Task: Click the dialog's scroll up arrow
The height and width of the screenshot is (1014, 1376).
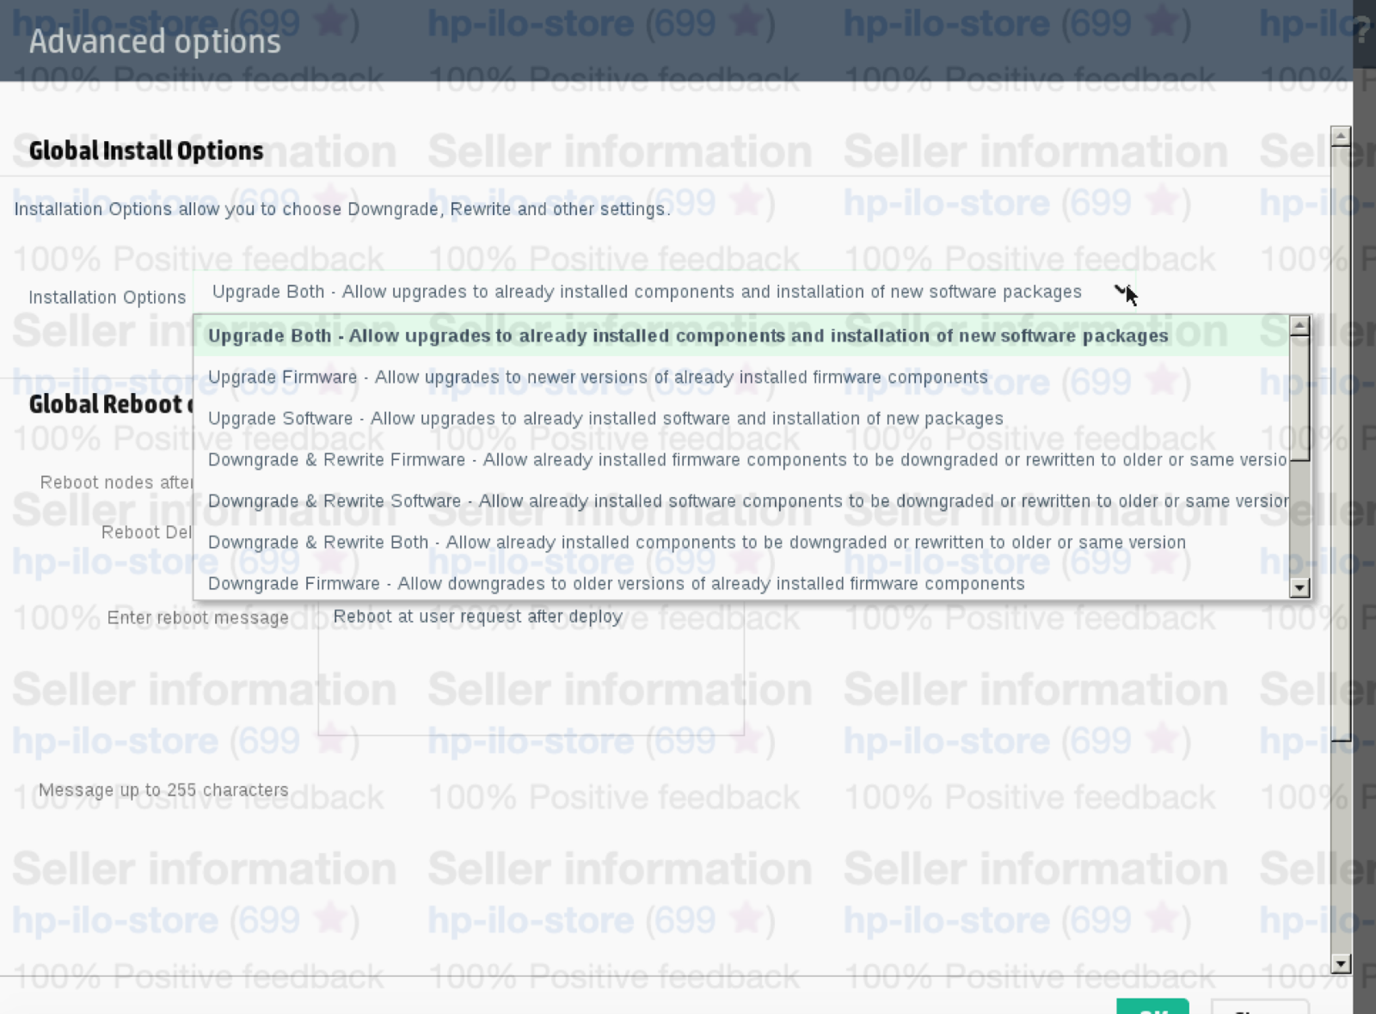Action: click(1340, 136)
